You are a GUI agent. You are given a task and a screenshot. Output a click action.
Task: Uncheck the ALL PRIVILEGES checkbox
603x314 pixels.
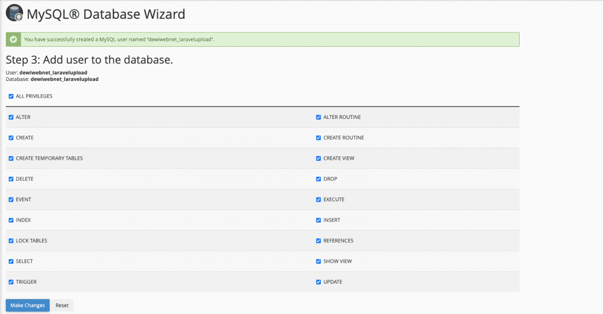pos(11,96)
